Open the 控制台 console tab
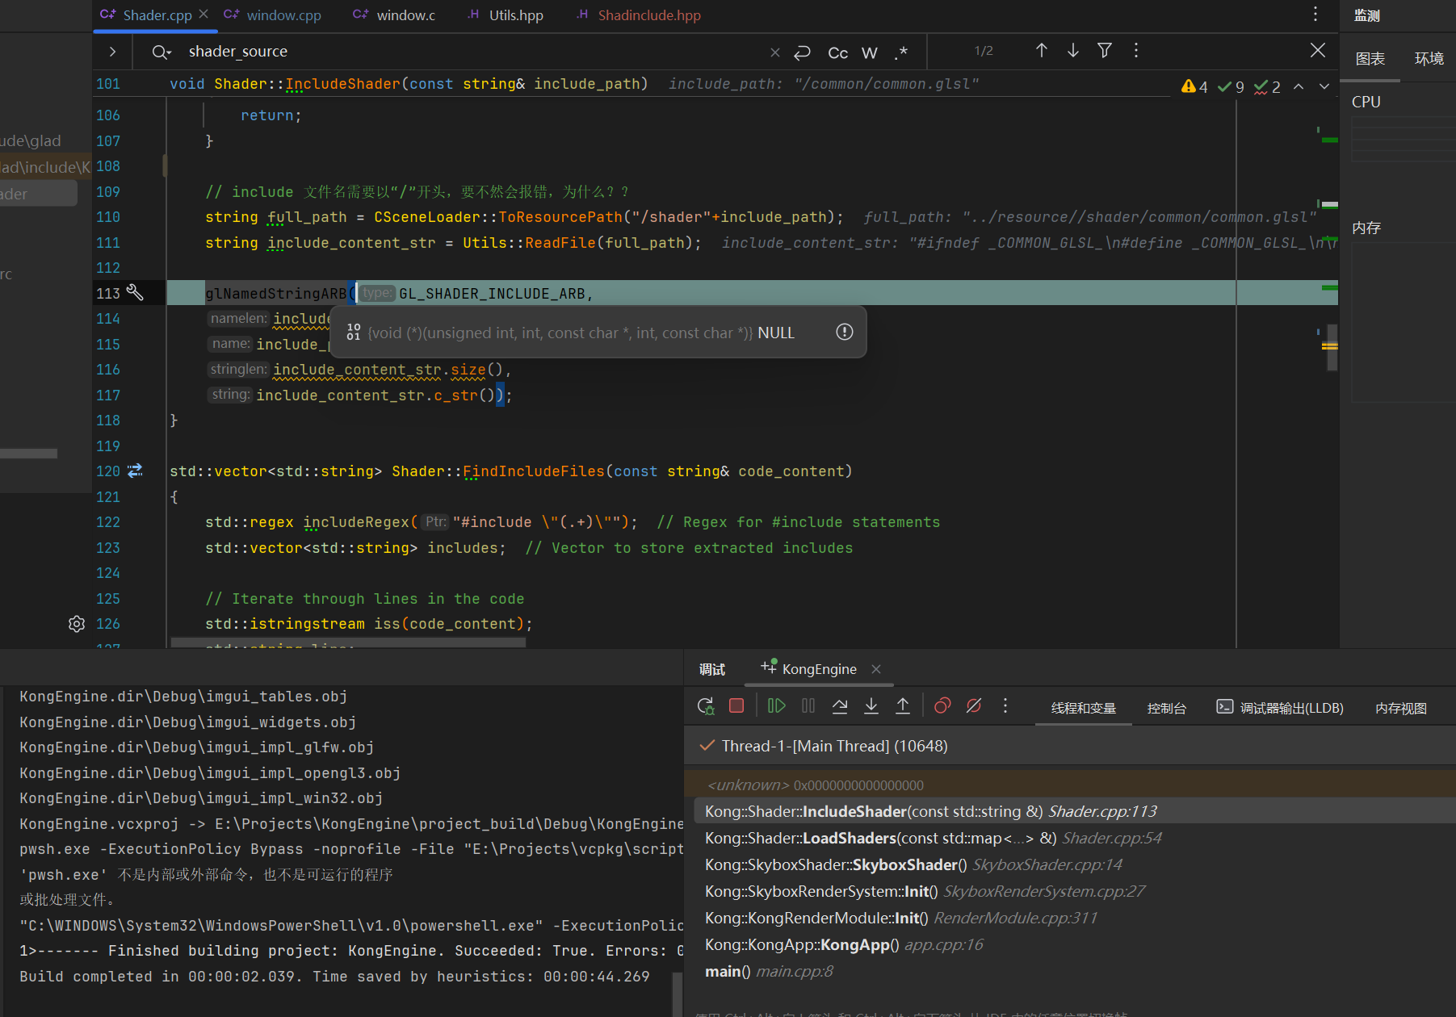1456x1017 pixels. click(x=1167, y=709)
